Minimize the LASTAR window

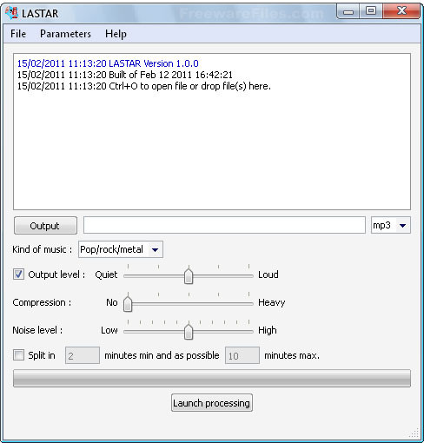pos(348,12)
